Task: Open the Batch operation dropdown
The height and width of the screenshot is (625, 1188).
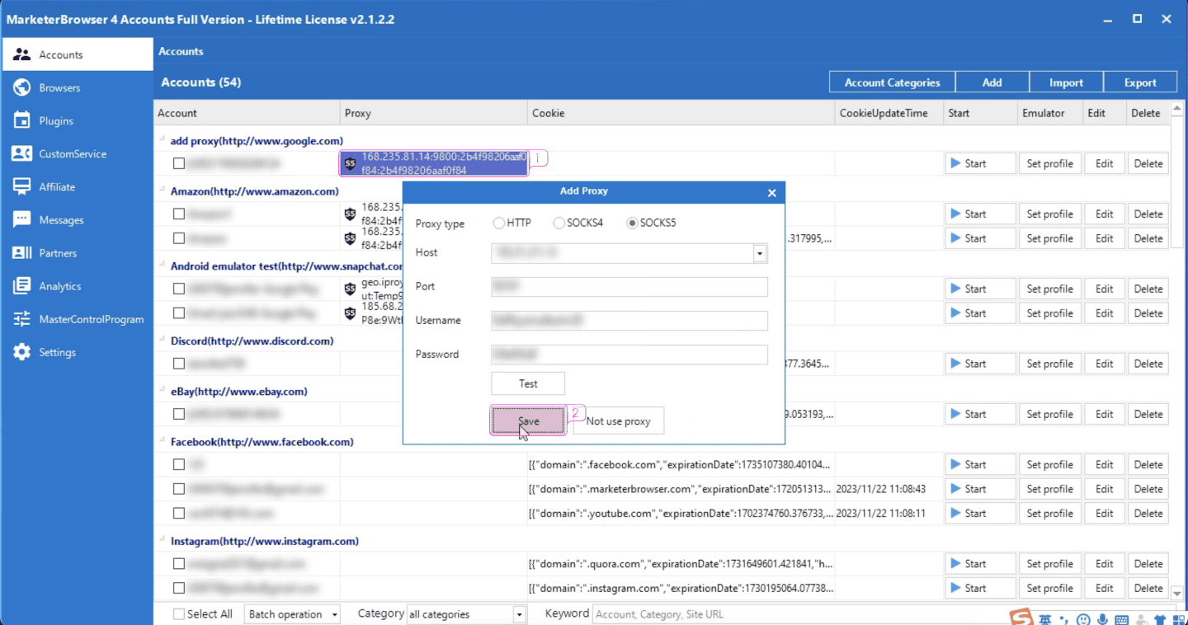Action: pyautogui.click(x=292, y=614)
